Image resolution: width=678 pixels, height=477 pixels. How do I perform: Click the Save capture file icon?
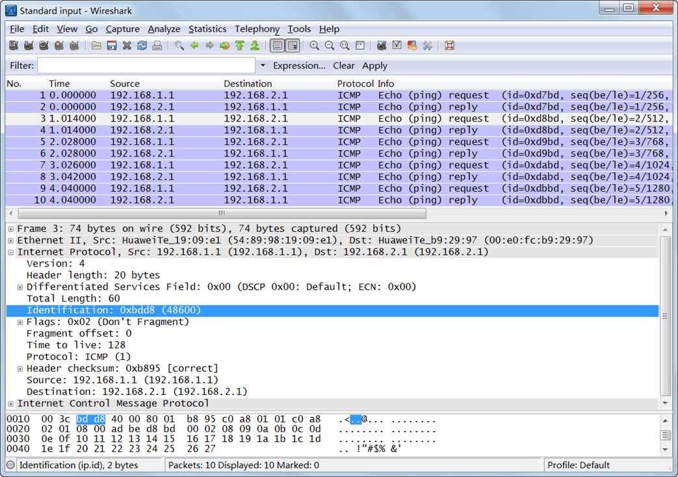(112, 45)
